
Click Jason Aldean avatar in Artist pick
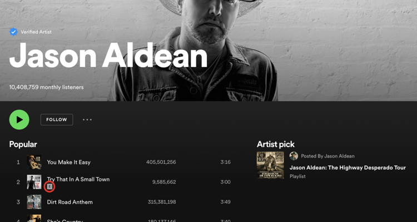(x=294, y=156)
